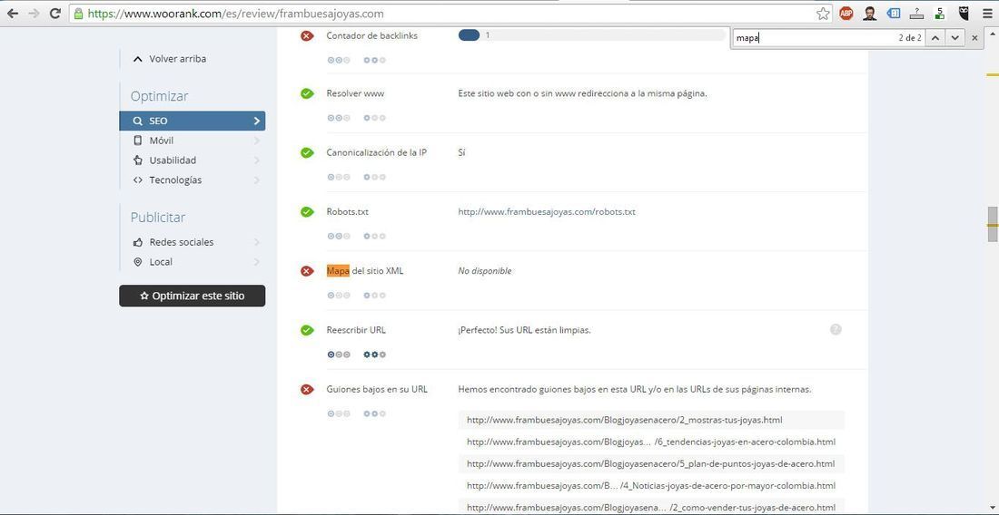Open the 5_plan-de-puntos-joyas-de-acero.html URL
The width and height of the screenshot is (999, 515).
650,463
